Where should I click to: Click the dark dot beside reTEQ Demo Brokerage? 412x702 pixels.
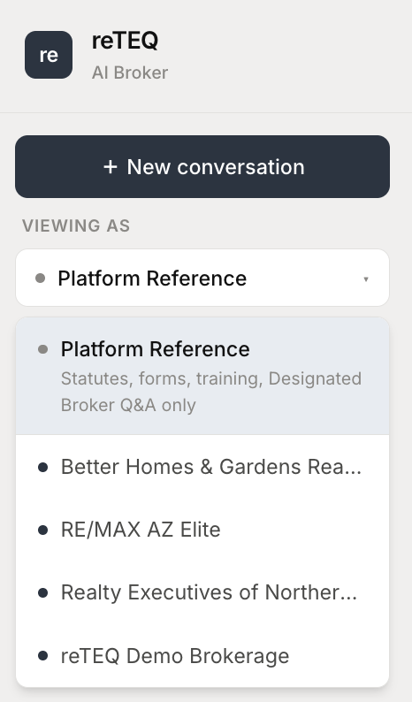(x=43, y=656)
